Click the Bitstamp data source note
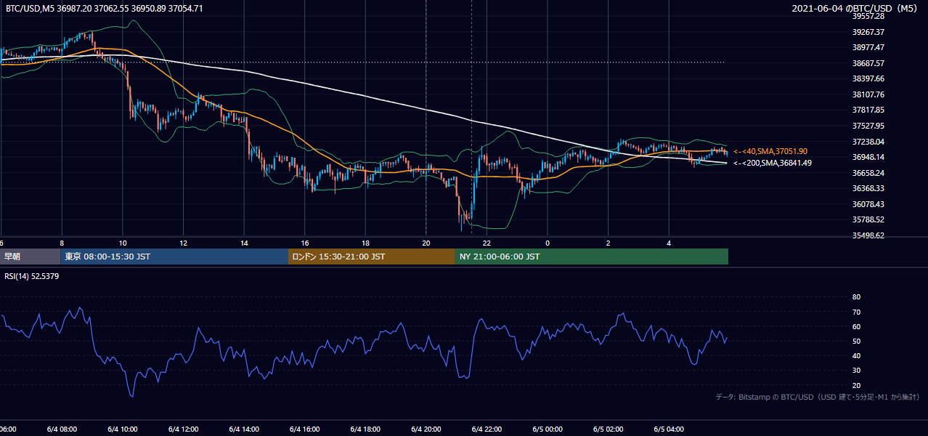The image size is (928, 436). (818, 397)
